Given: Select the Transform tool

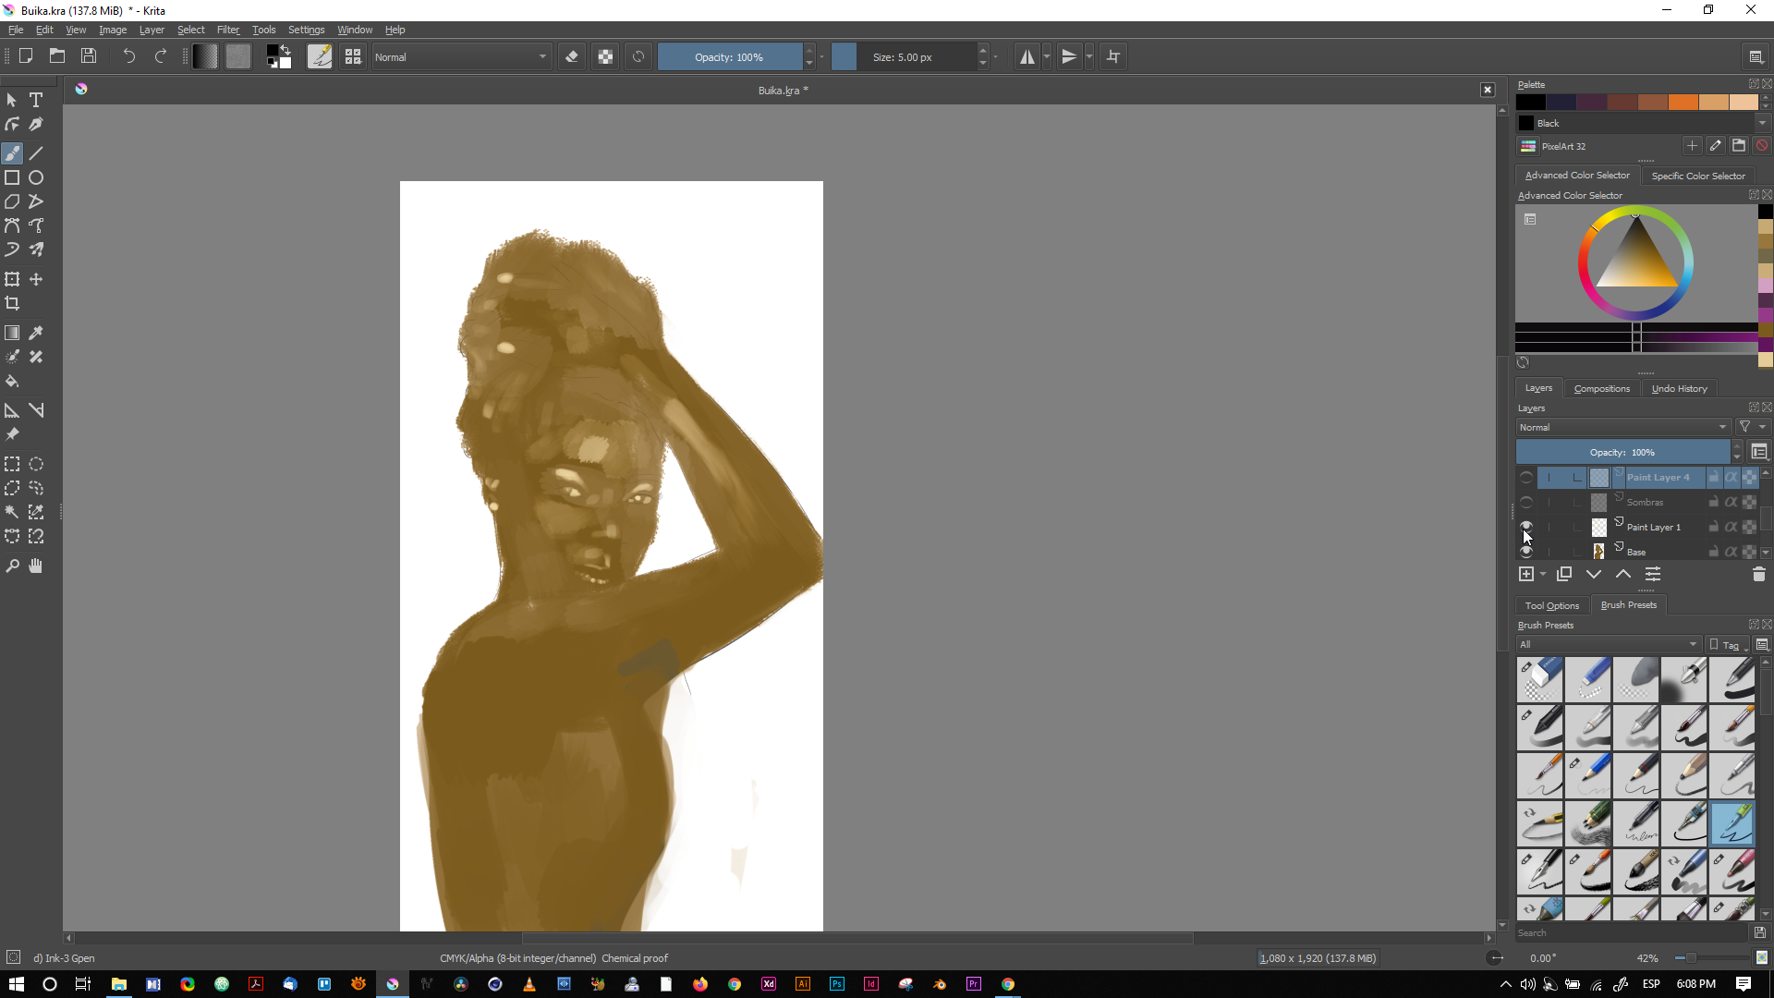Looking at the screenshot, I should point(12,279).
